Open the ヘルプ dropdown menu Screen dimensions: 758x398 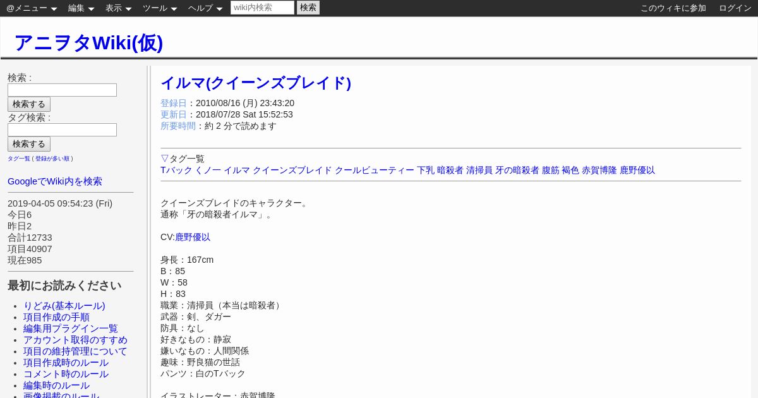tap(205, 8)
